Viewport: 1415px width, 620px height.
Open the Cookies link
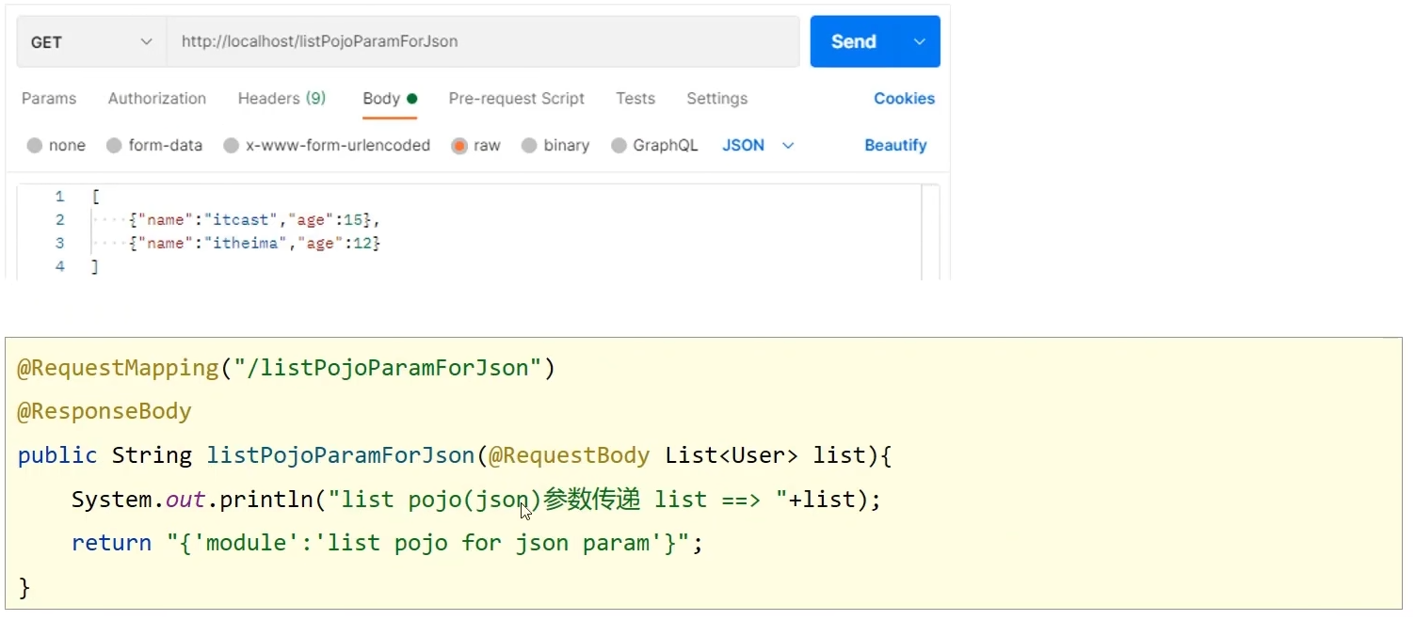click(x=904, y=99)
